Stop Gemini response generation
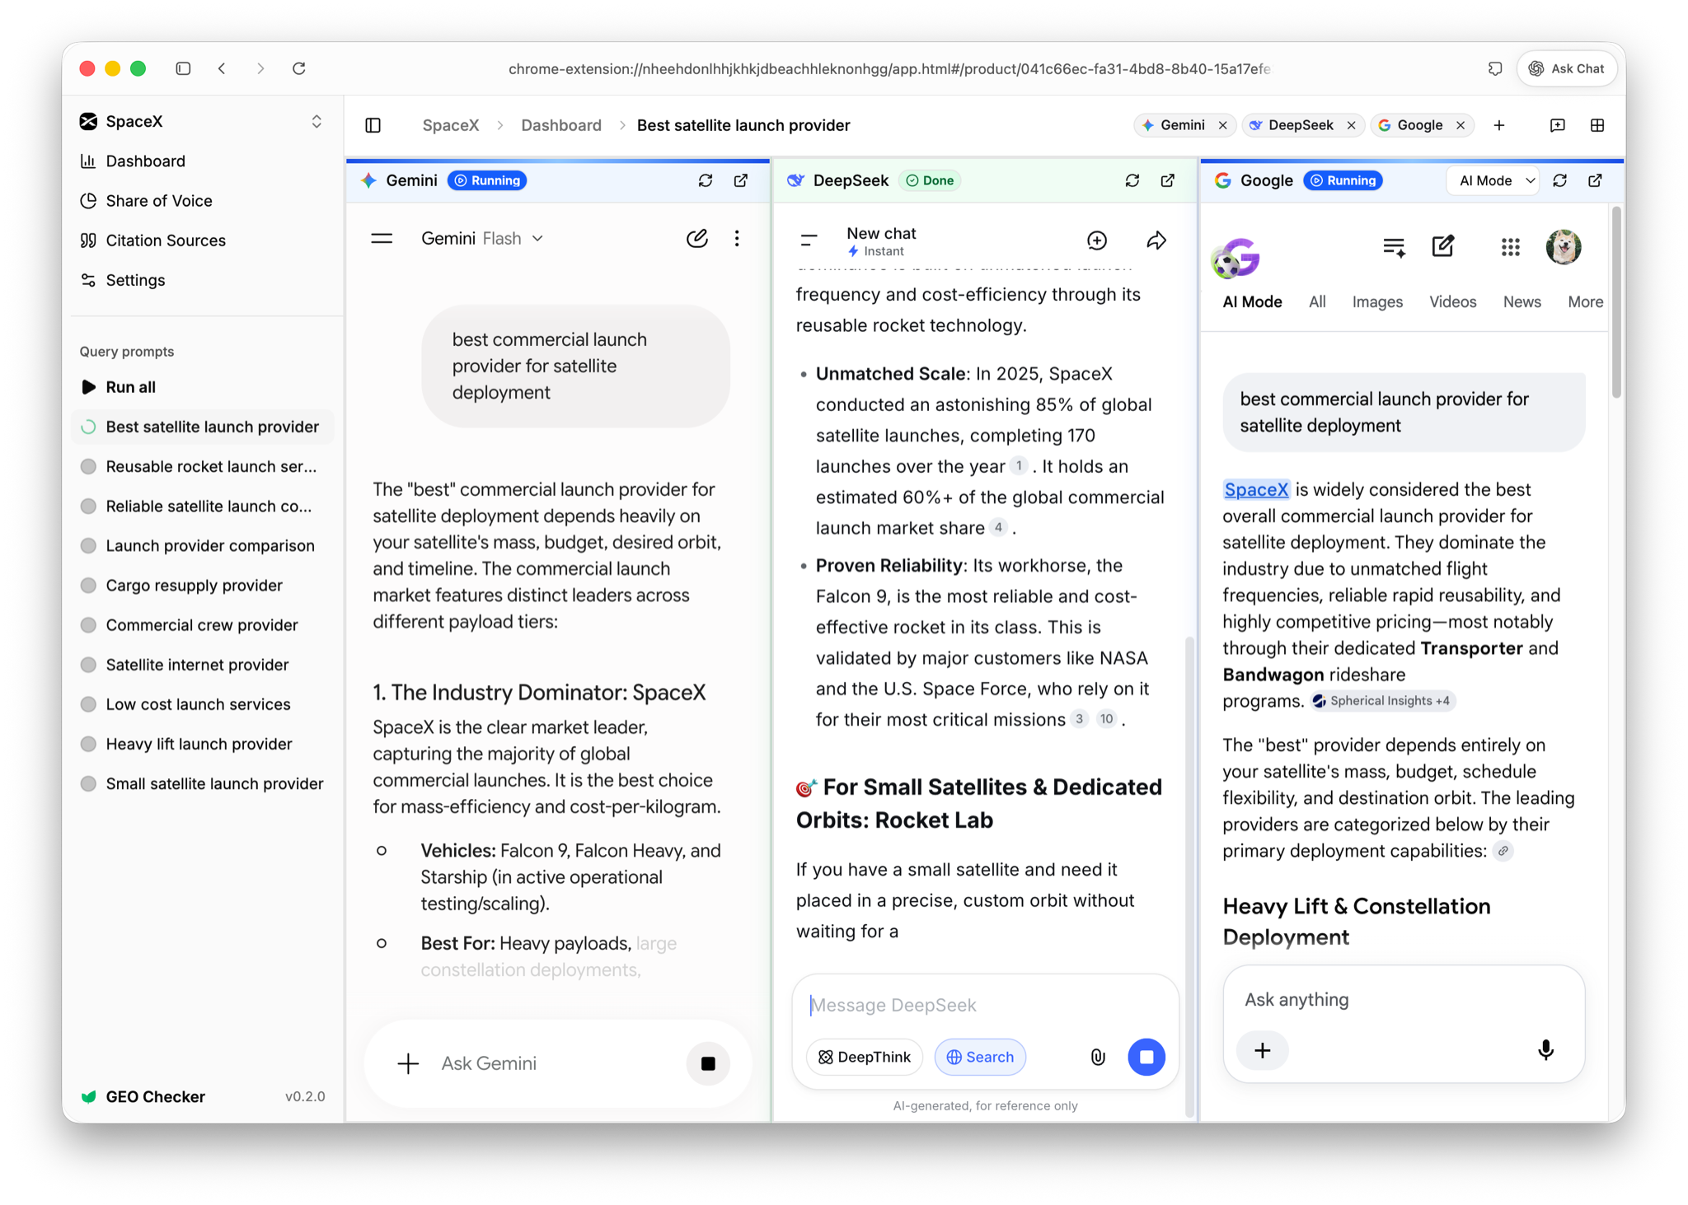This screenshot has width=1688, height=1205. coord(708,1063)
